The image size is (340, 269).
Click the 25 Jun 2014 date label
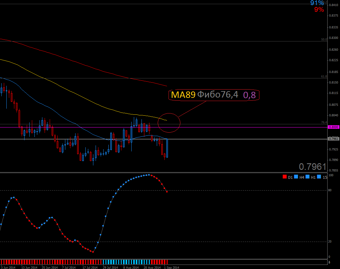pos(50,267)
